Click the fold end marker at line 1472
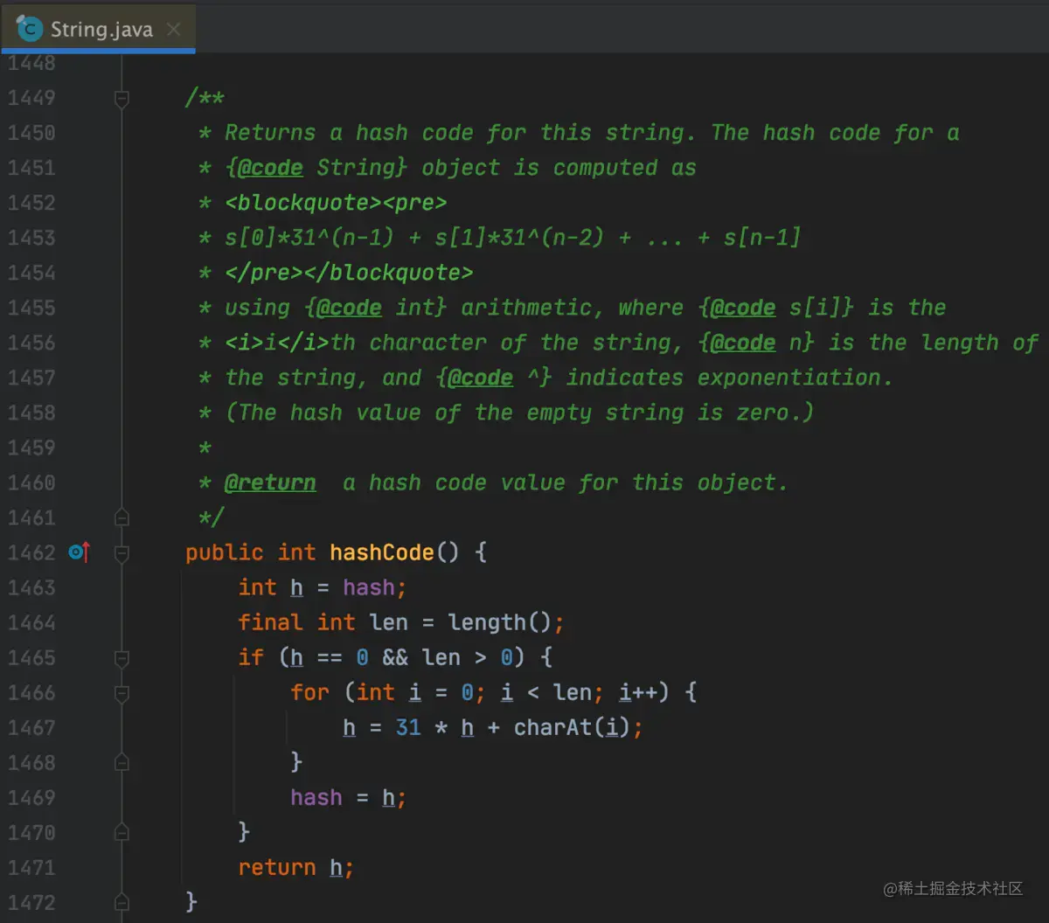1049x923 pixels. coord(122,902)
